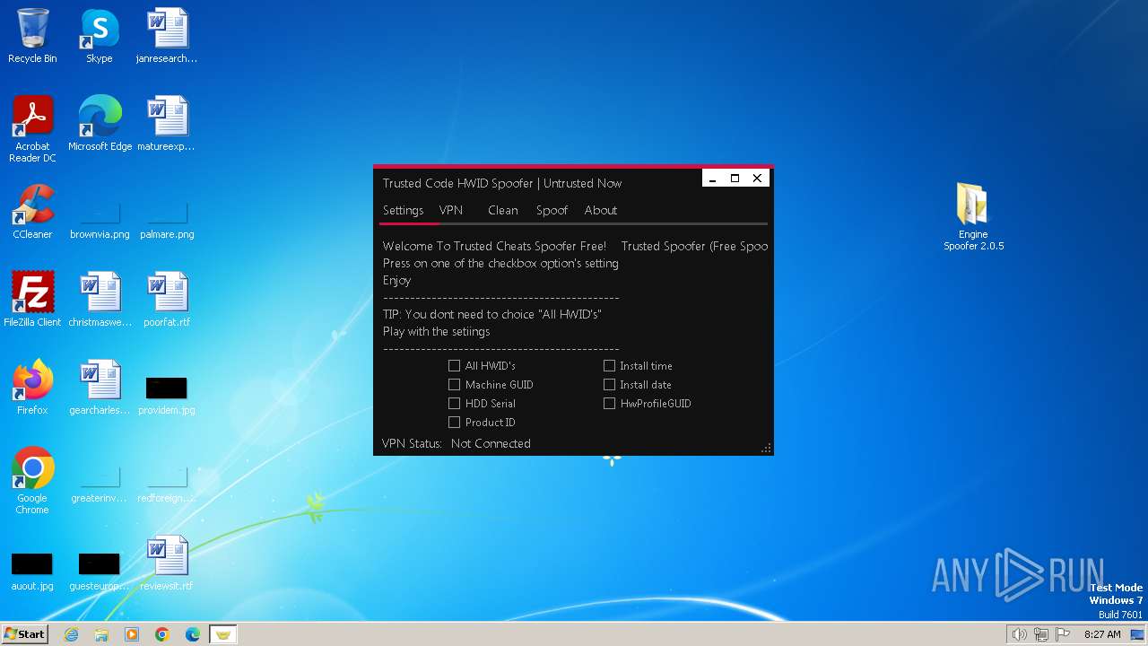Select the spoofer app taskbar button
Image resolution: width=1148 pixels, height=646 pixels.
pyautogui.click(x=222, y=634)
